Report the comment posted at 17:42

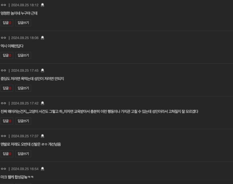tap(42, 103)
